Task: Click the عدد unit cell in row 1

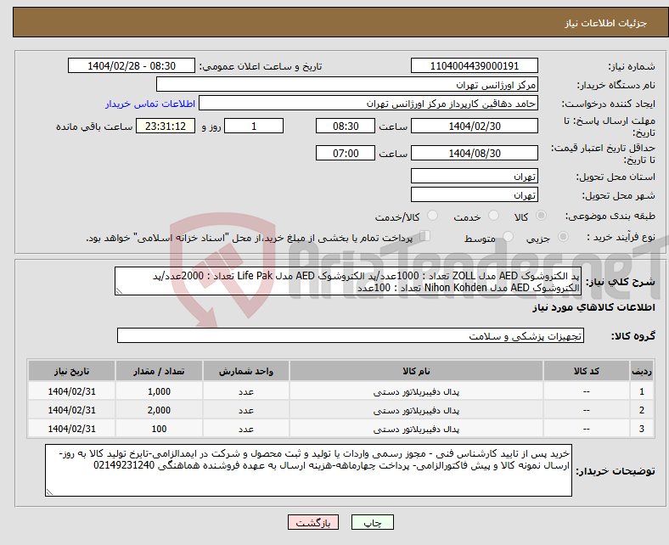Action: click(246, 391)
